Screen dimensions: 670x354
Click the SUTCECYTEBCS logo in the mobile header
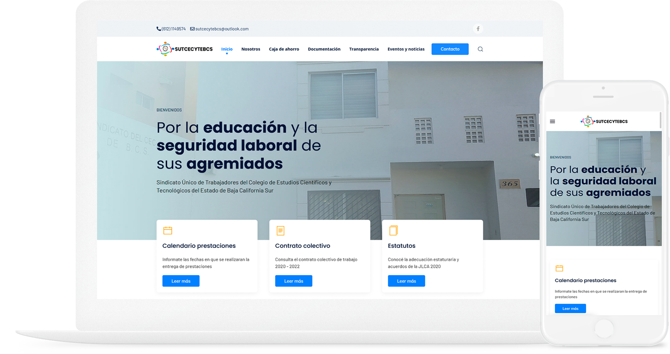[x=604, y=121]
